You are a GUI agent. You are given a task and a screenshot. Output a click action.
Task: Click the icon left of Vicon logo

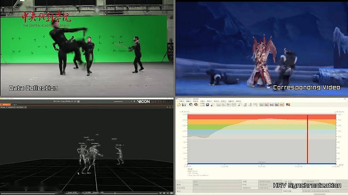coord(134,101)
